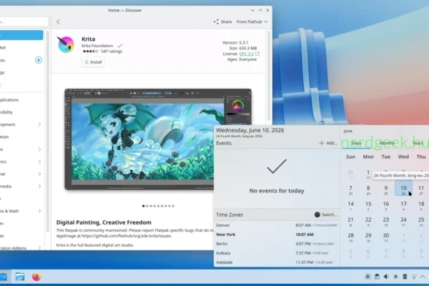Select June 15 in the calendar
This screenshot has width=429, height=286.
click(x=368, y=205)
